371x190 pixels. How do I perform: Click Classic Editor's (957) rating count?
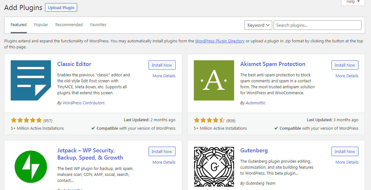(48, 121)
